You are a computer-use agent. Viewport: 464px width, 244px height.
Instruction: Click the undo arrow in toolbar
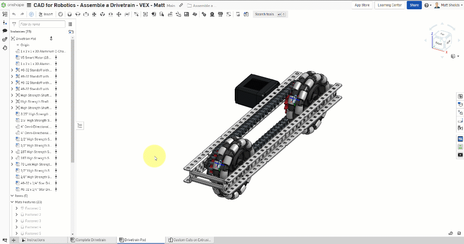click(14, 14)
